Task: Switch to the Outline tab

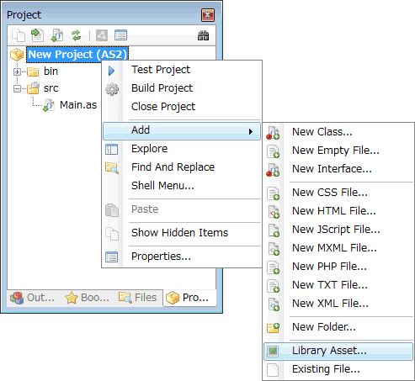Action: pos(32,298)
